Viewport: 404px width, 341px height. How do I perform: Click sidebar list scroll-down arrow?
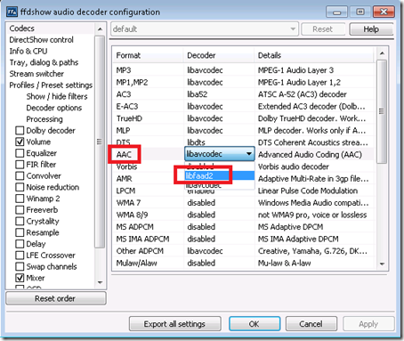click(100, 282)
